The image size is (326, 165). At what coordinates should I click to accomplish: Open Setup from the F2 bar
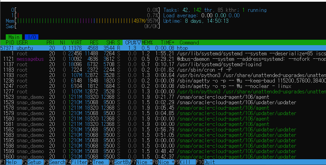pyautogui.click(x=33, y=162)
